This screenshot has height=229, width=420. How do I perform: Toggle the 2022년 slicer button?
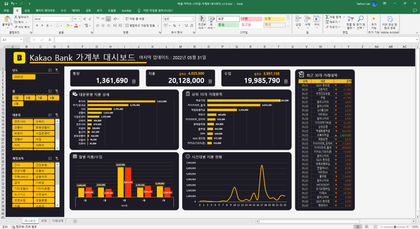24,77
